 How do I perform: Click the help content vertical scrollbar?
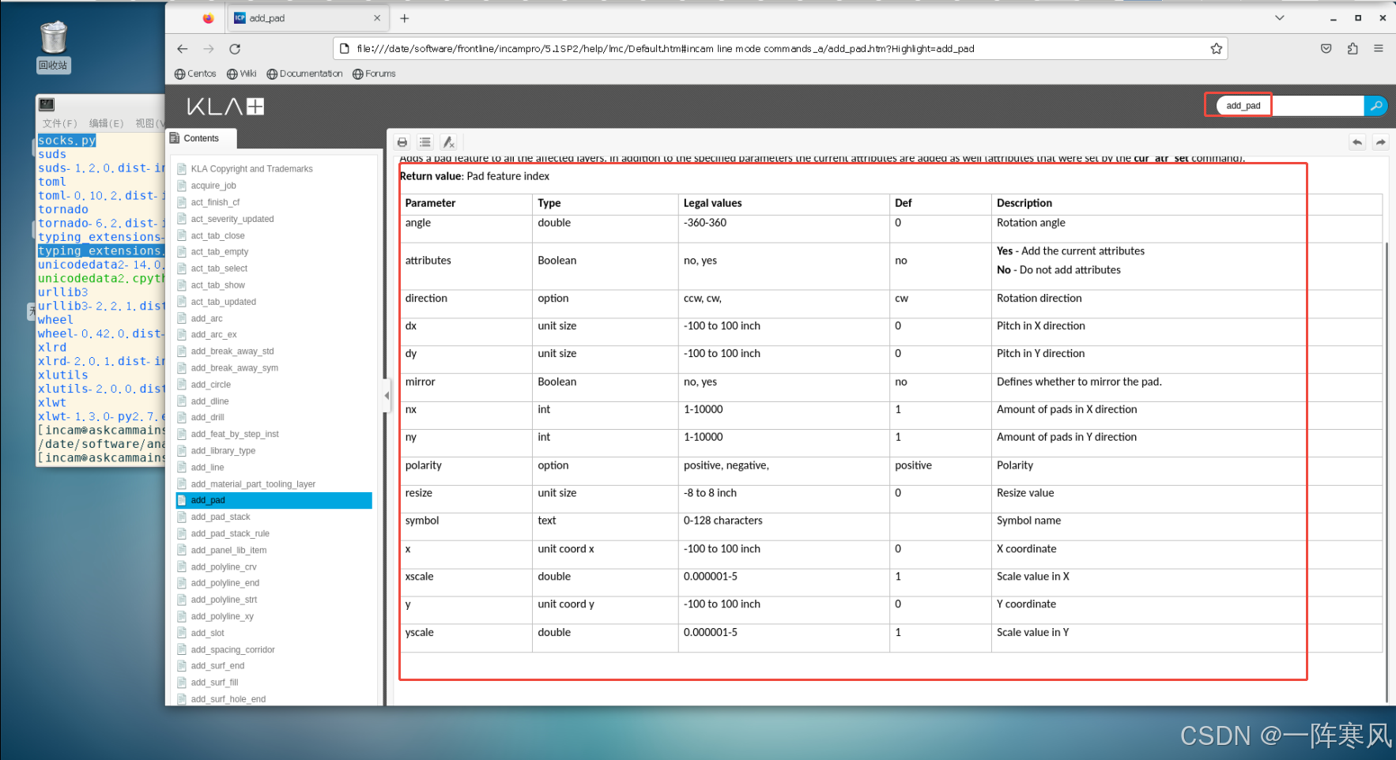coord(1387,472)
